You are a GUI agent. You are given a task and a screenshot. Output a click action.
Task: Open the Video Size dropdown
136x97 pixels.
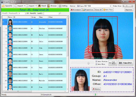[x=128, y=6]
